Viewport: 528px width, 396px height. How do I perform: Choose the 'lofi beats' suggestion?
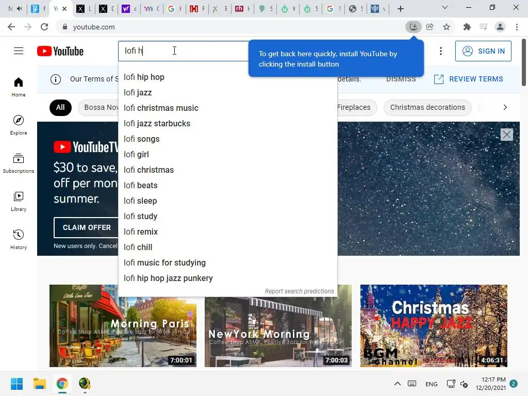[227, 186]
